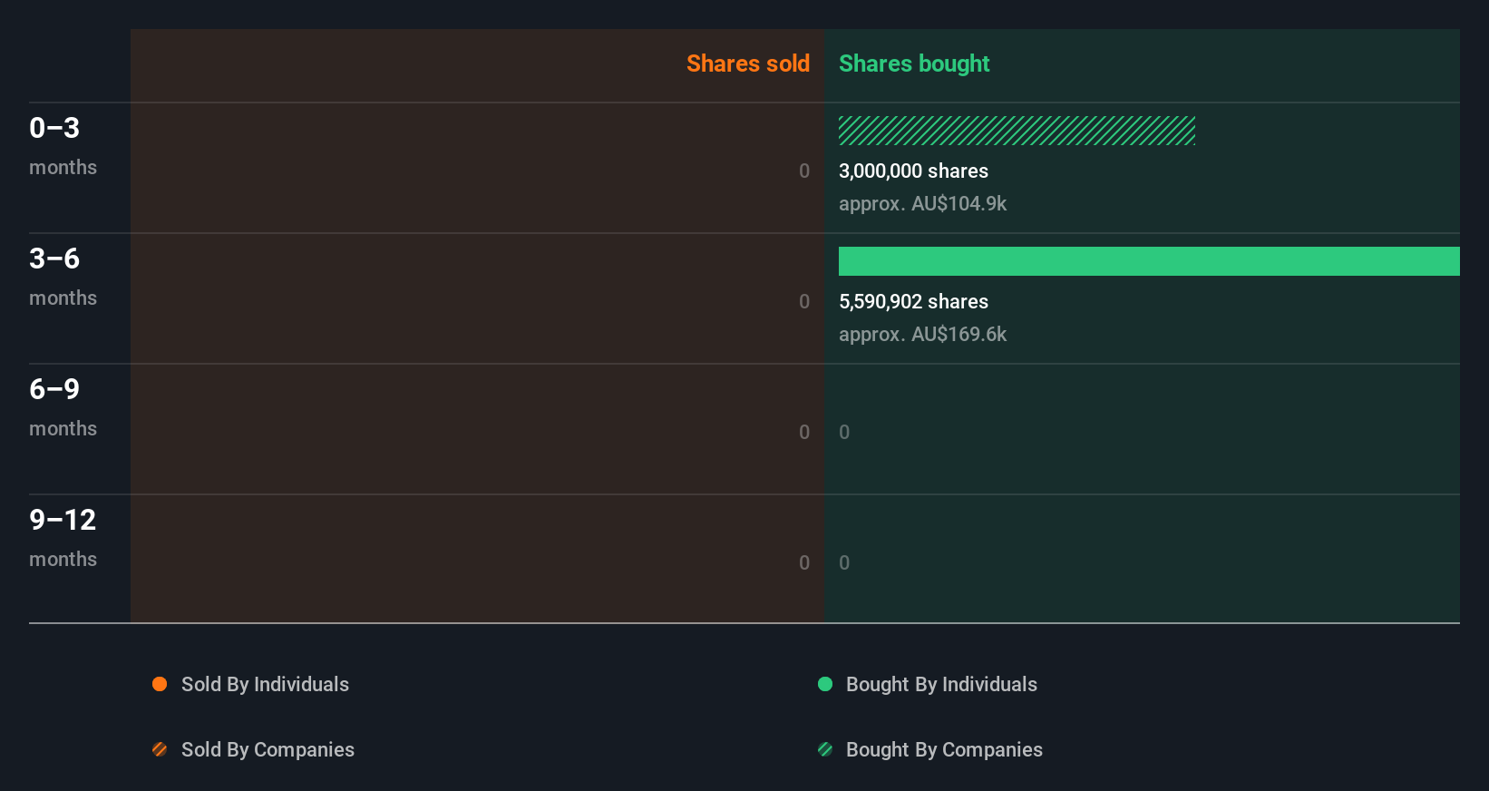This screenshot has height=791, width=1489.
Task: Toggle the Bought By Individuals legend label
Action: coord(941,684)
